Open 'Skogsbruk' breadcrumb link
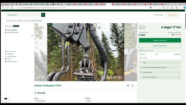This screenshot has height=105, width=186. 20,21
